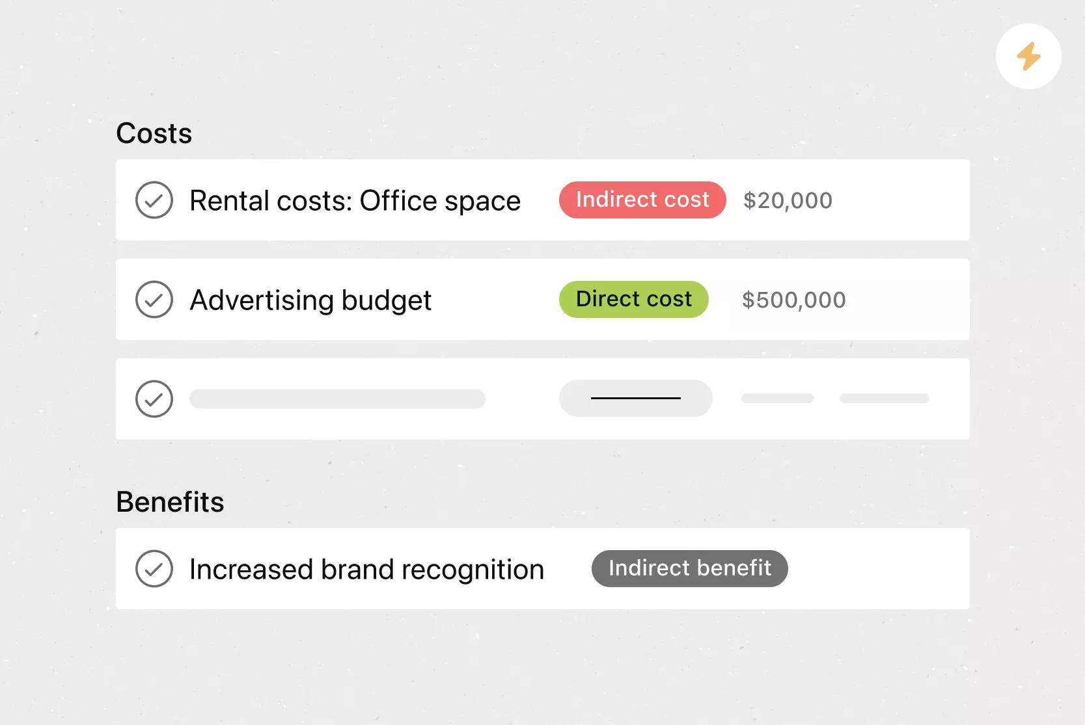This screenshot has width=1085, height=725.
Task: Click the lightning bolt icon button
Action: pos(1028,57)
